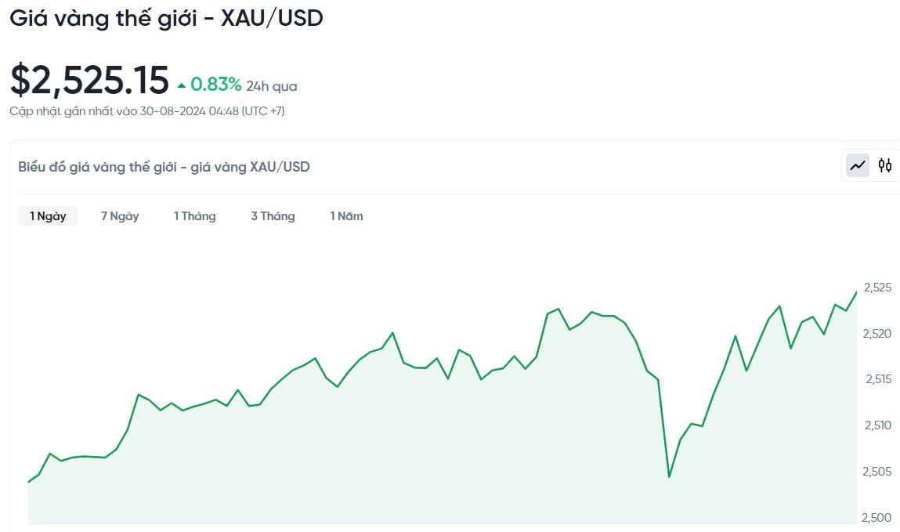This screenshot has height=532, width=900.
Task: View the 1 Năm price history
Action: point(346,216)
